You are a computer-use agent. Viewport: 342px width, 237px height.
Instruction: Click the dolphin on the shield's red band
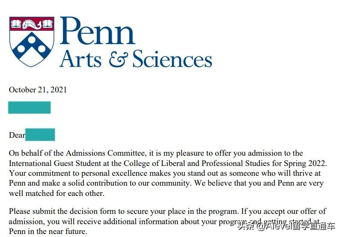(x=32, y=24)
